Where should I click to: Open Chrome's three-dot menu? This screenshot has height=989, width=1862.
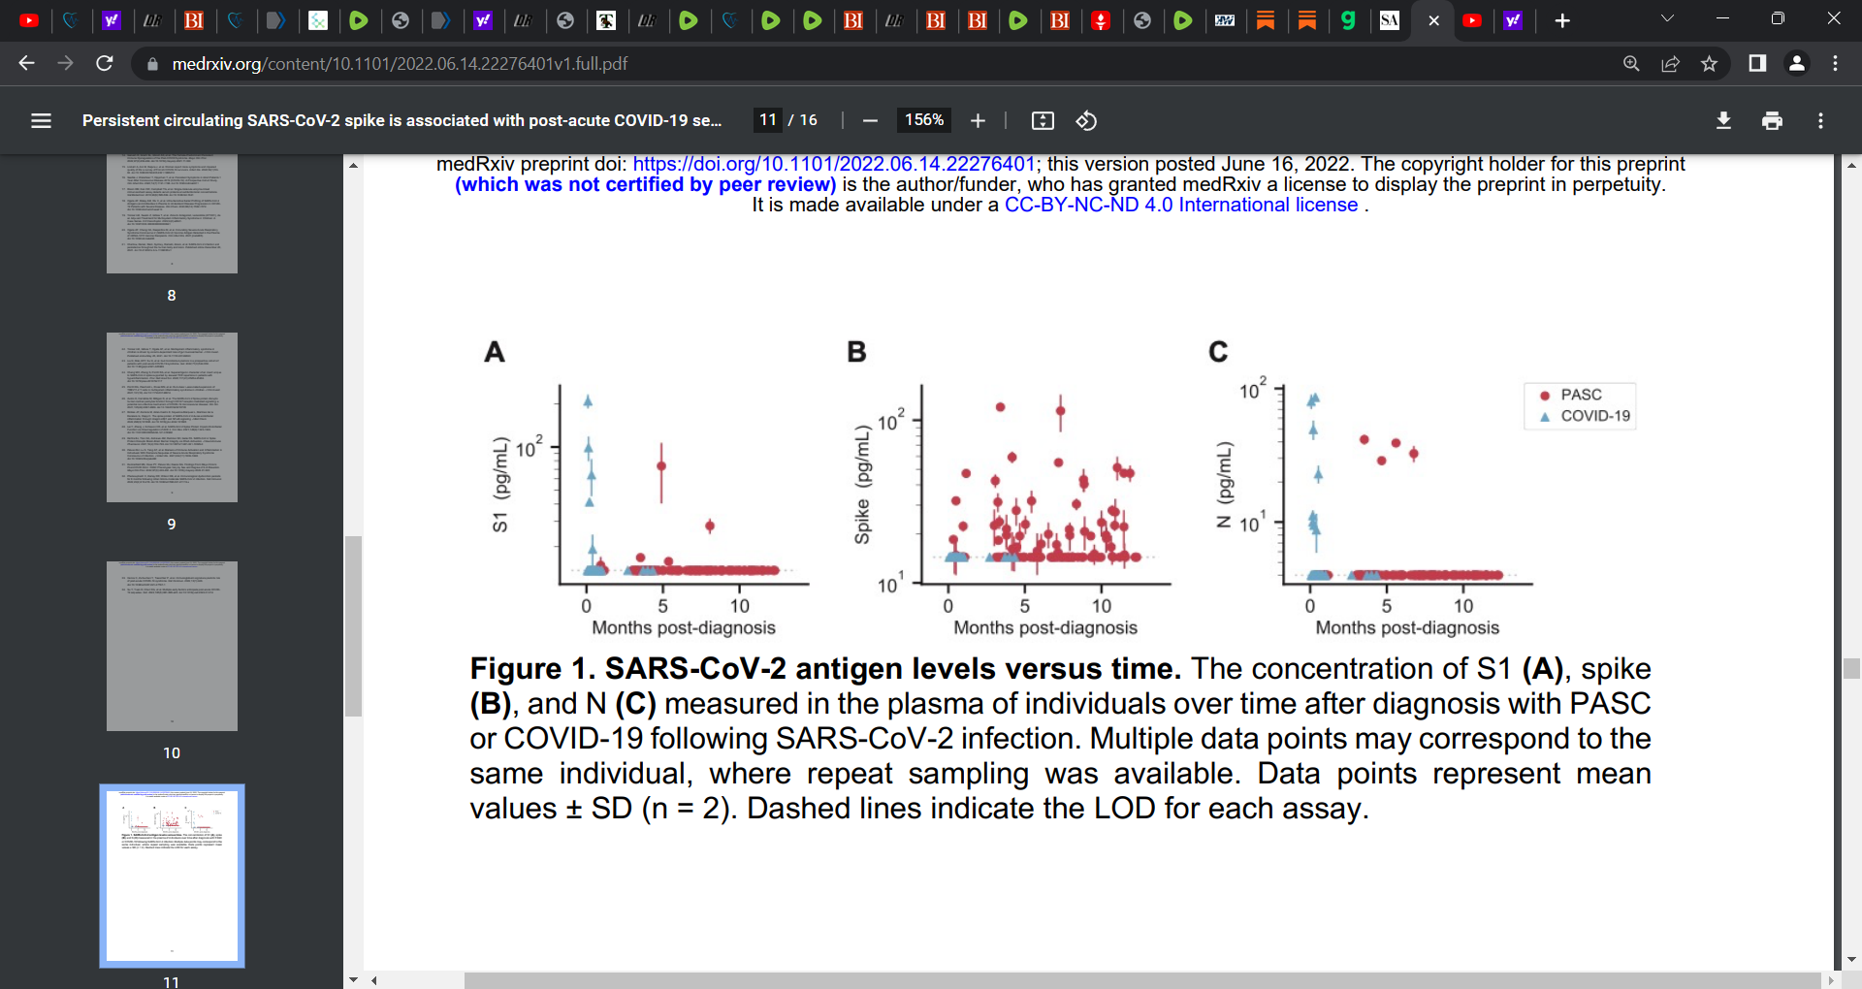(x=1835, y=63)
